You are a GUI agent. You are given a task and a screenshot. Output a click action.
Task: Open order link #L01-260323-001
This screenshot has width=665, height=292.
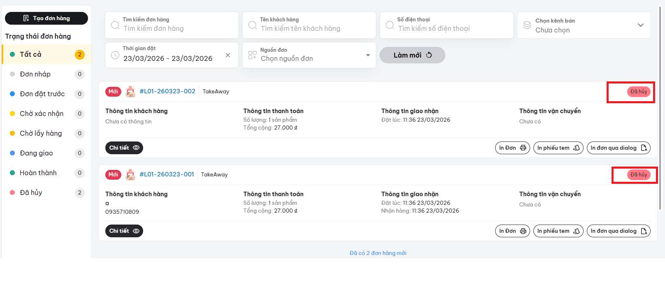tap(167, 174)
